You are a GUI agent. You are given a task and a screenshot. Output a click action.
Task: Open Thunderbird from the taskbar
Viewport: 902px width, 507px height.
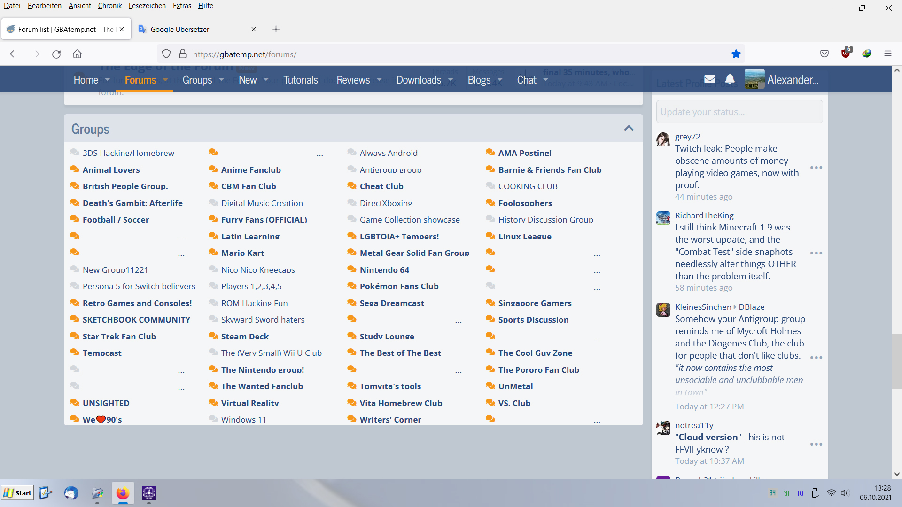[71, 493]
